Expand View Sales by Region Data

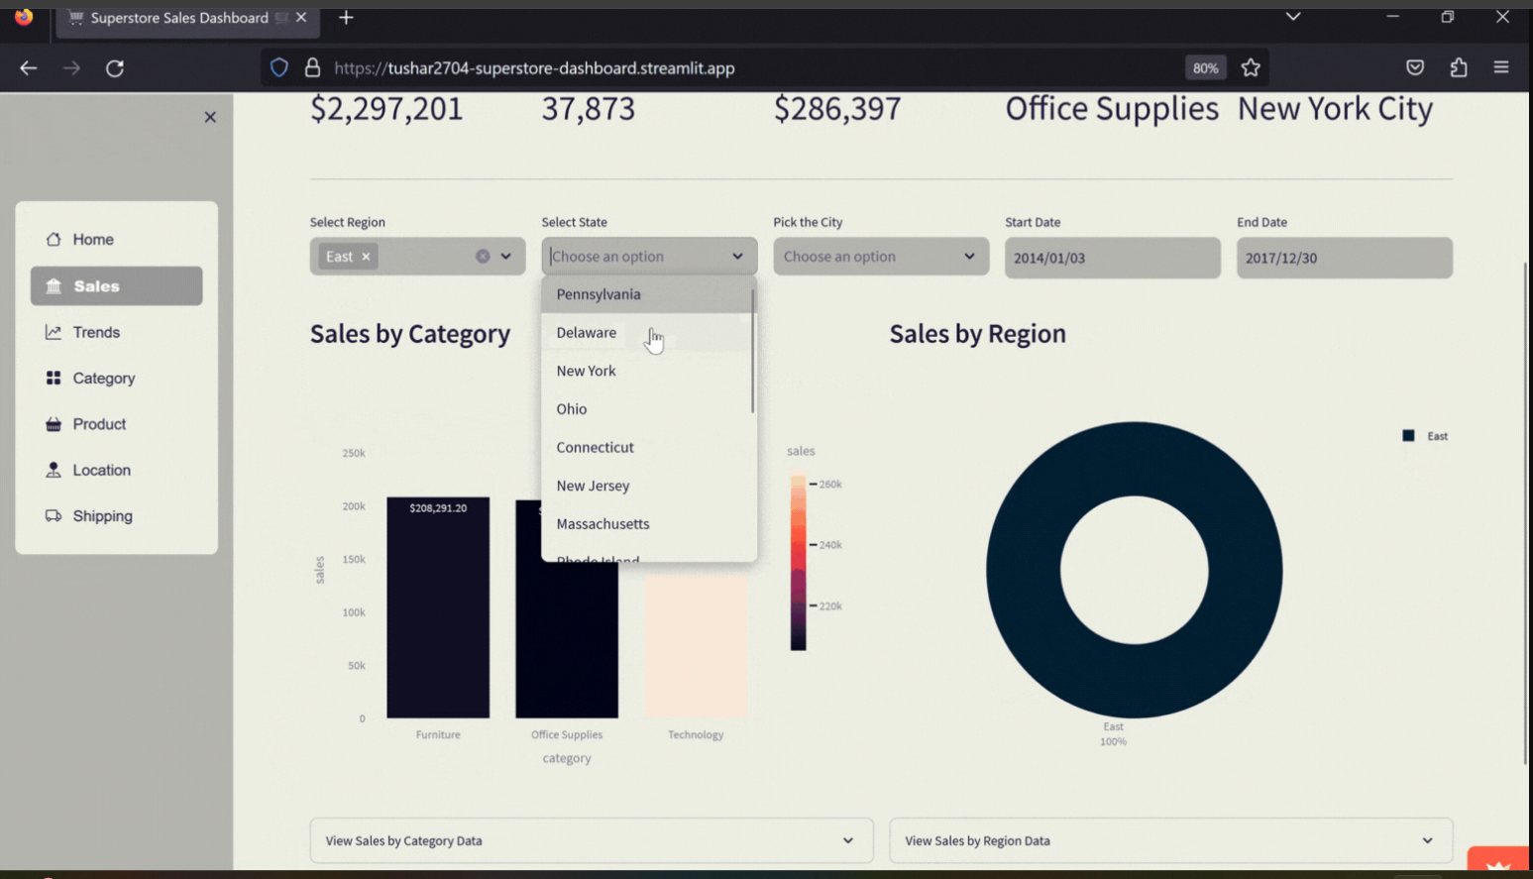1171,840
